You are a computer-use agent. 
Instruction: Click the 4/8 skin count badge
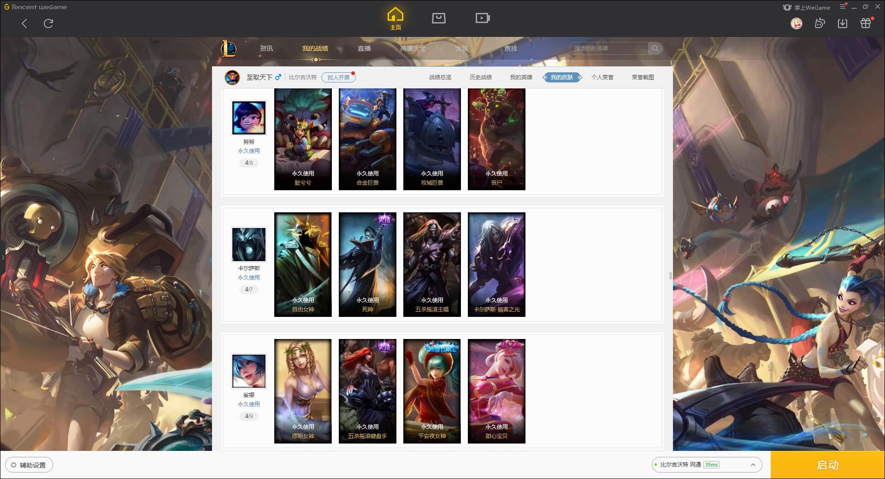[x=249, y=163]
